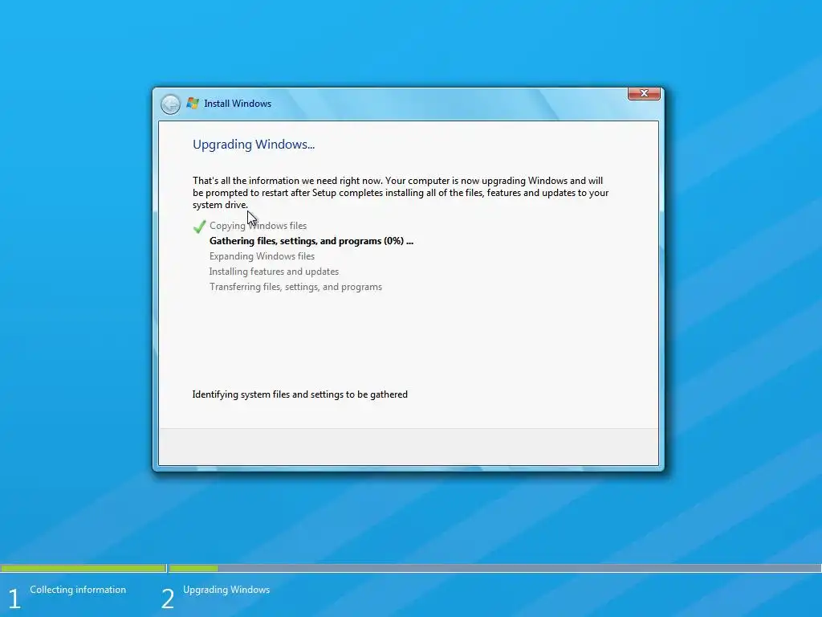
Task: Click the 'Collecting information' stage label
Action: (x=78, y=590)
